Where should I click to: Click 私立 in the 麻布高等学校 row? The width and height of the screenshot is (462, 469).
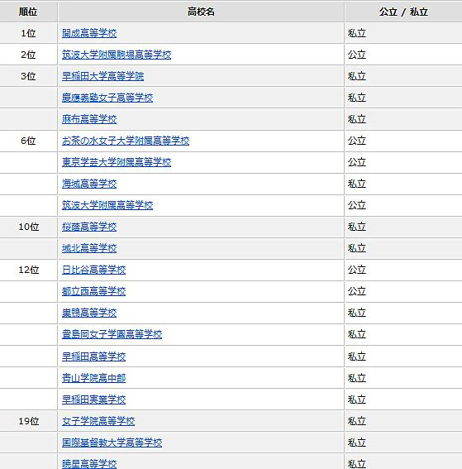pyautogui.click(x=357, y=119)
